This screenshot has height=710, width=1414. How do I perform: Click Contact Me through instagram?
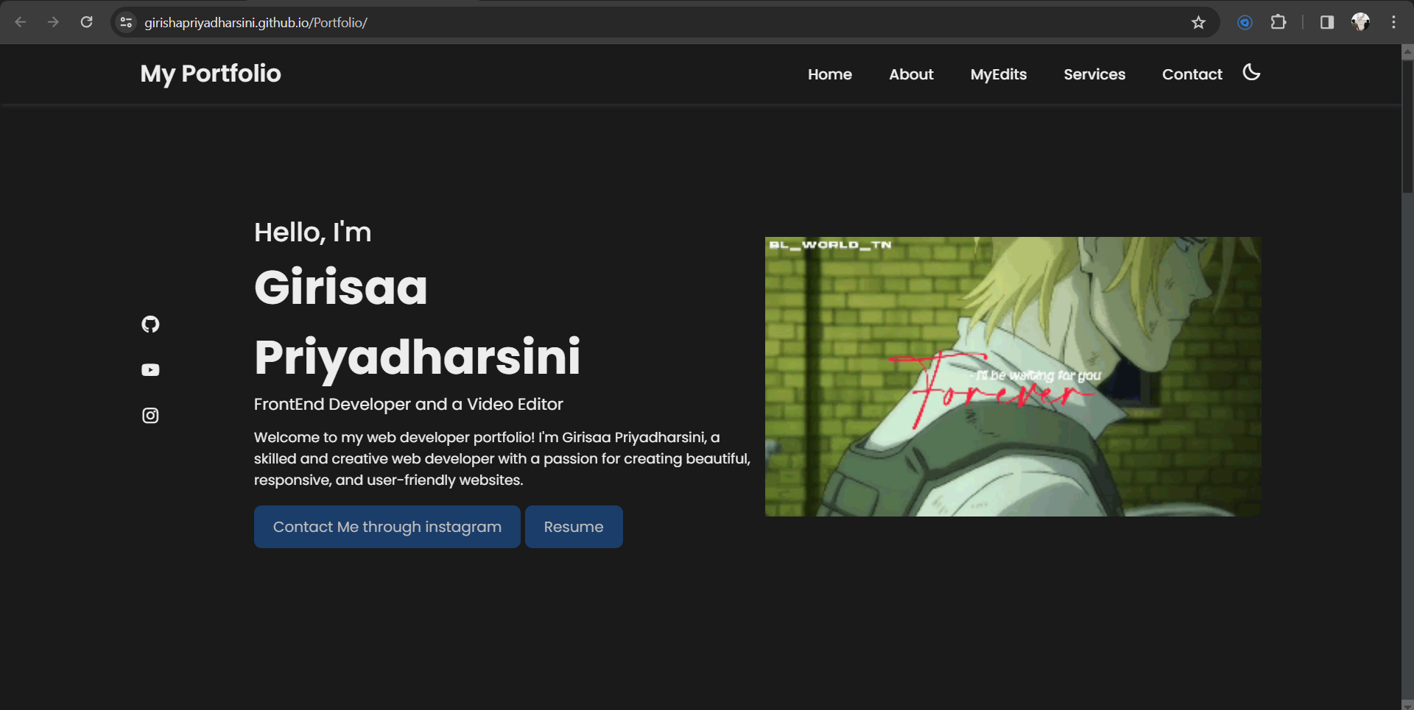pos(387,526)
